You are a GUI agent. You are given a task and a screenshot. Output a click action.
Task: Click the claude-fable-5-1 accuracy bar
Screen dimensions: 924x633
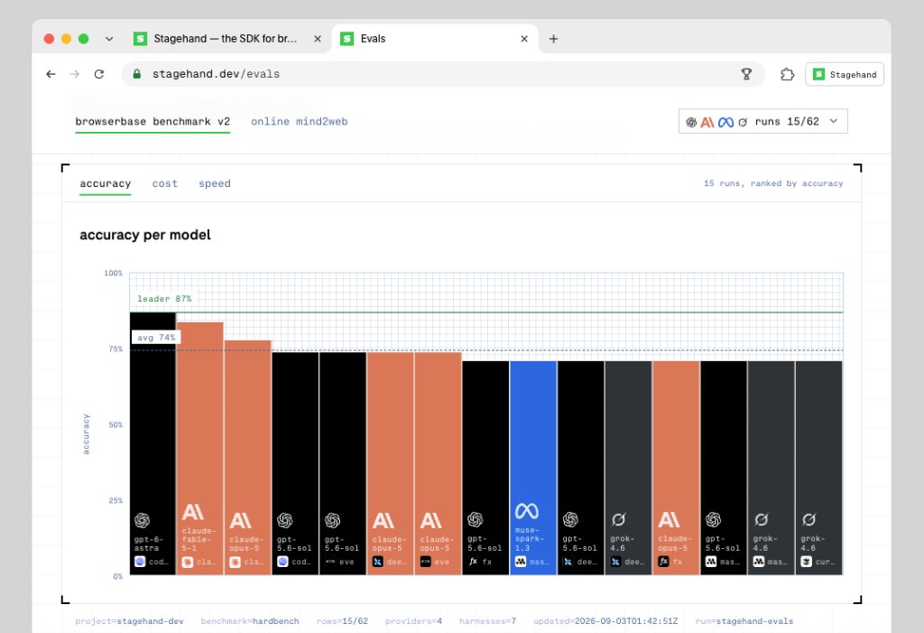(x=199, y=449)
